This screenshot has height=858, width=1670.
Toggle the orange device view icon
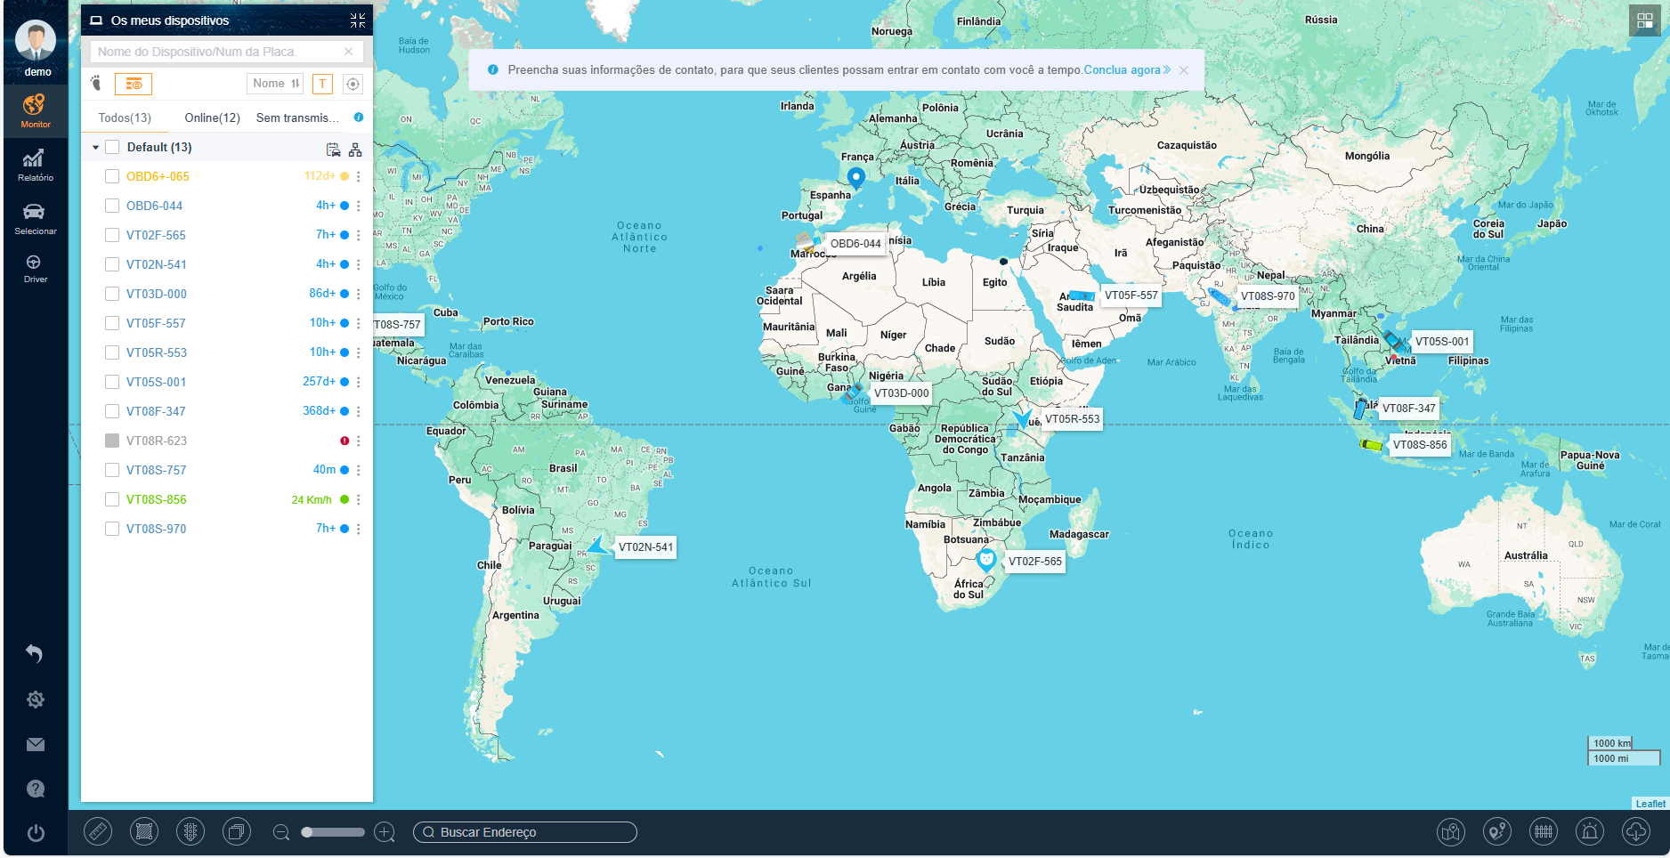[x=134, y=84]
